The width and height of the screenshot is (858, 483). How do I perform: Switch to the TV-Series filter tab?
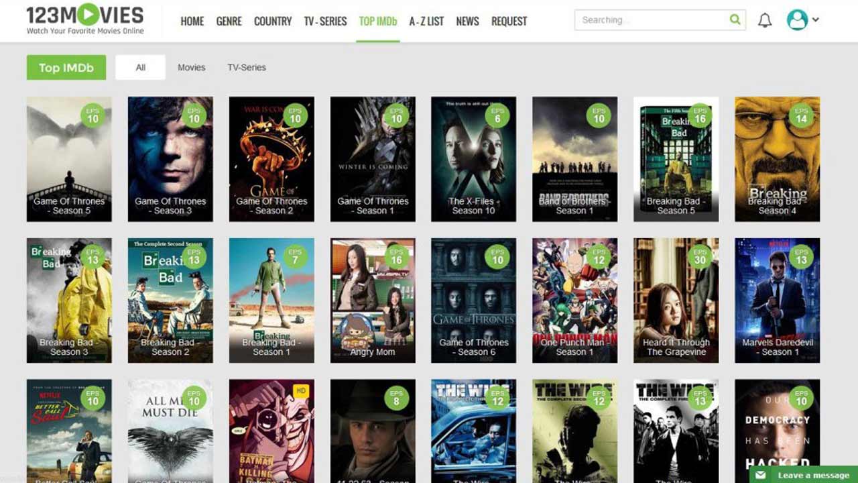[247, 67]
